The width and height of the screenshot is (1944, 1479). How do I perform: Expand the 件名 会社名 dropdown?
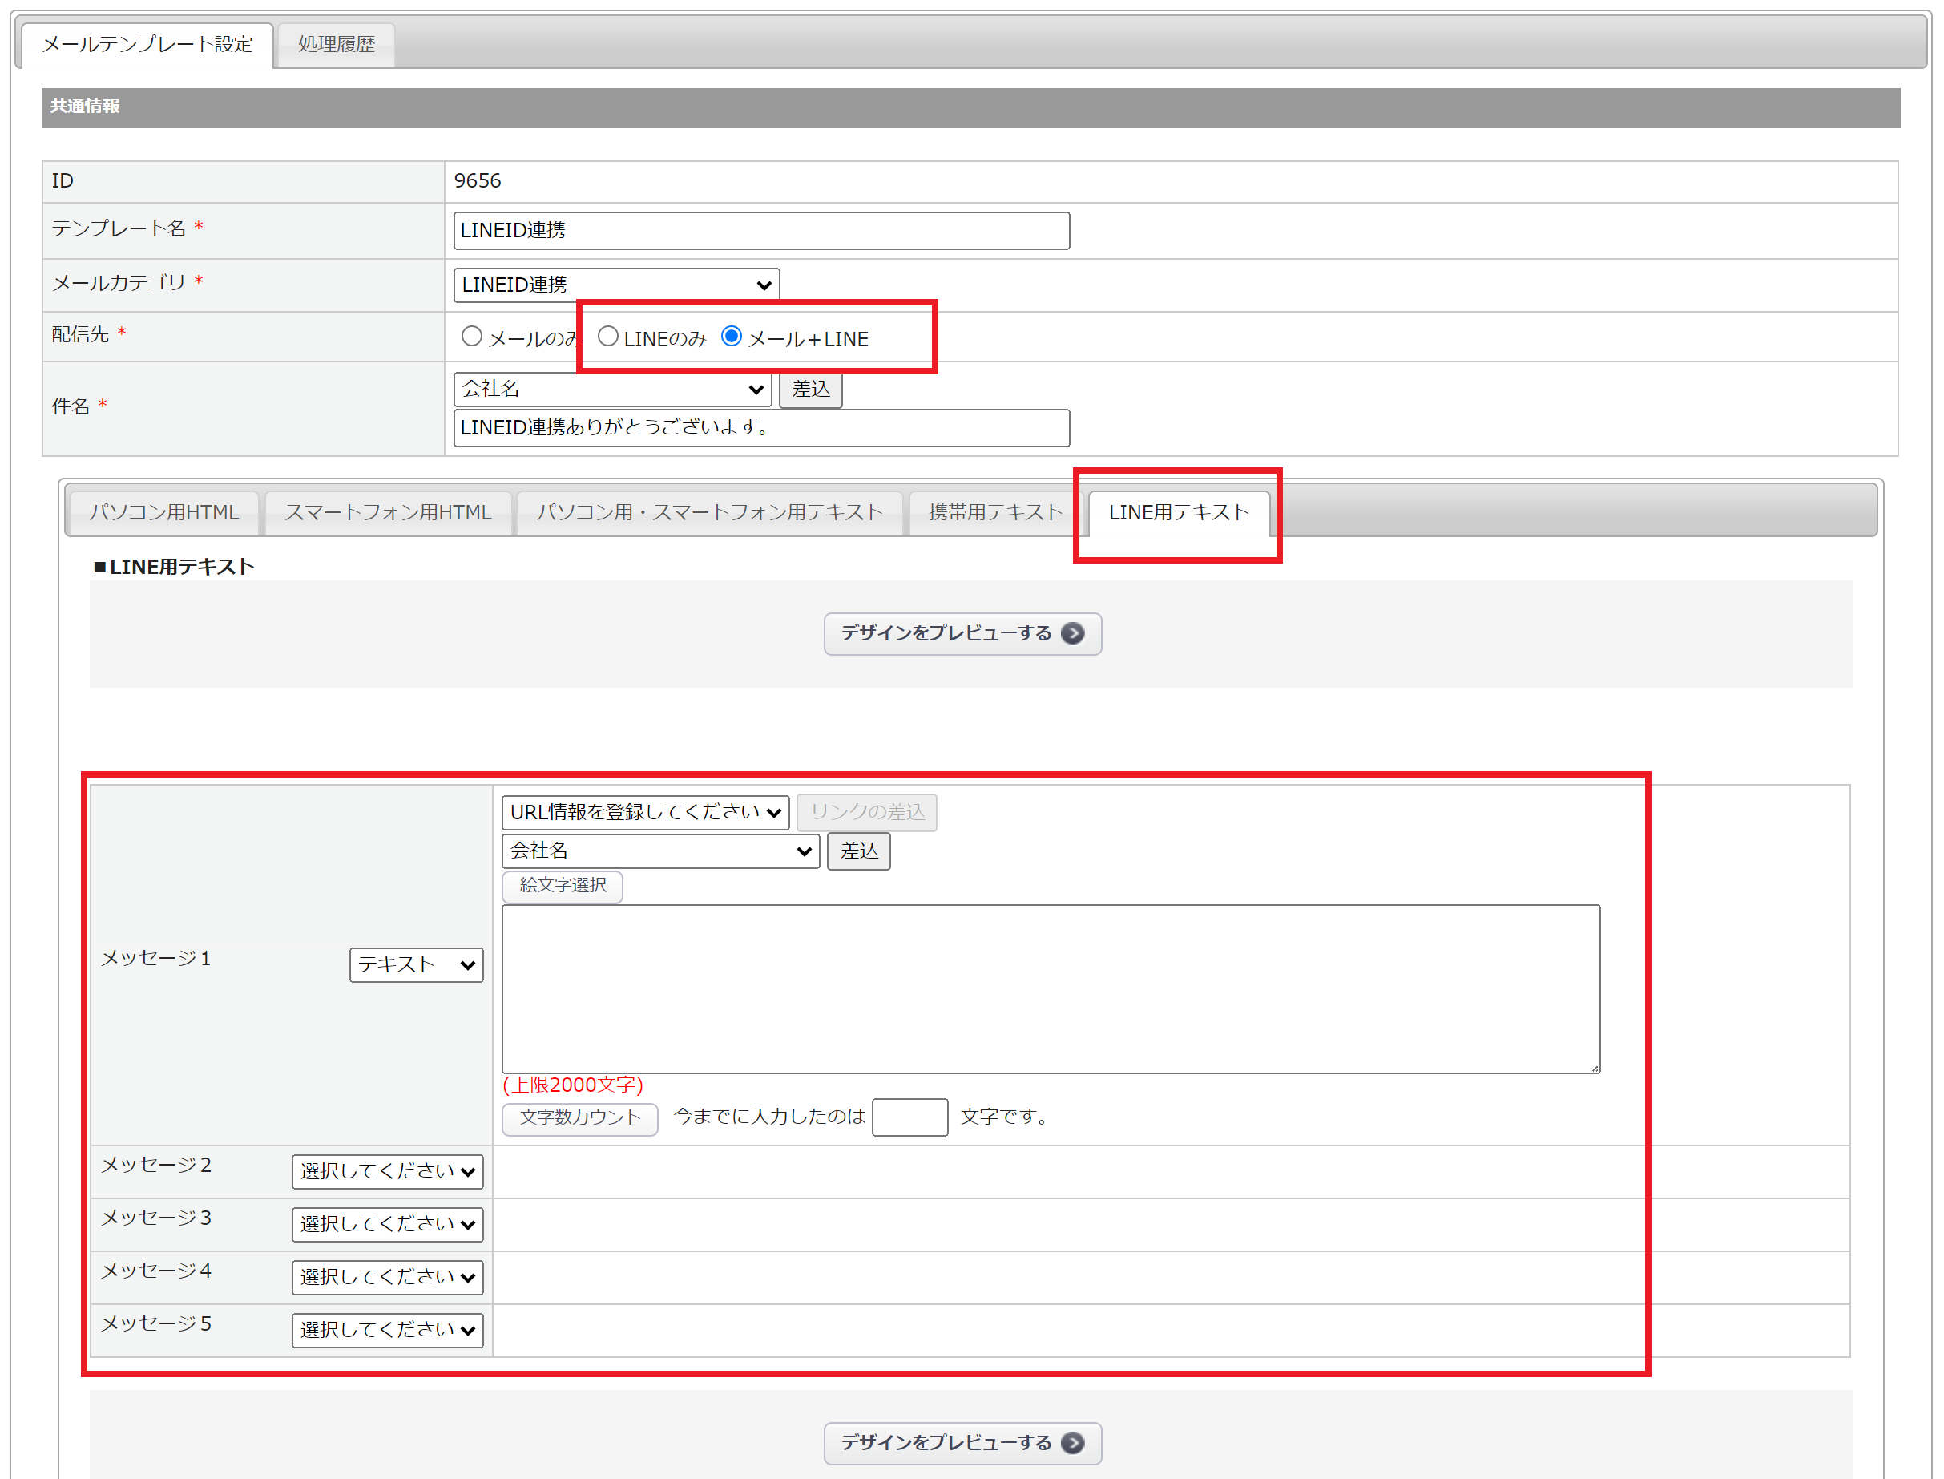pyautogui.click(x=611, y=389)
